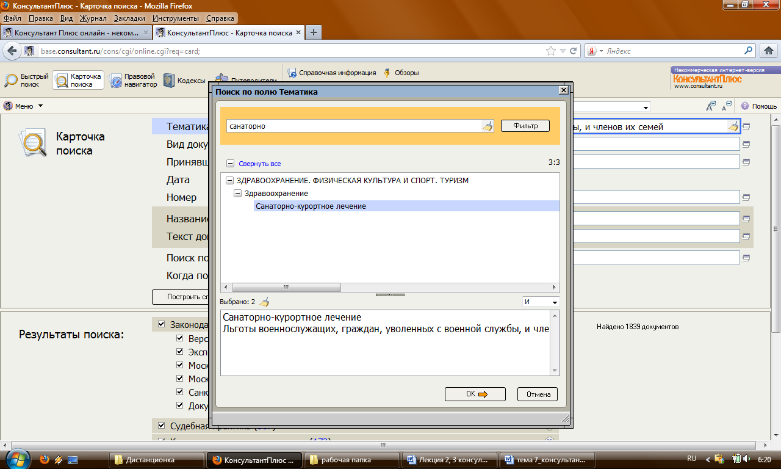
Task: Open Правовой навигатор tool
Action: pyautogui.click(x=133, y=80)
